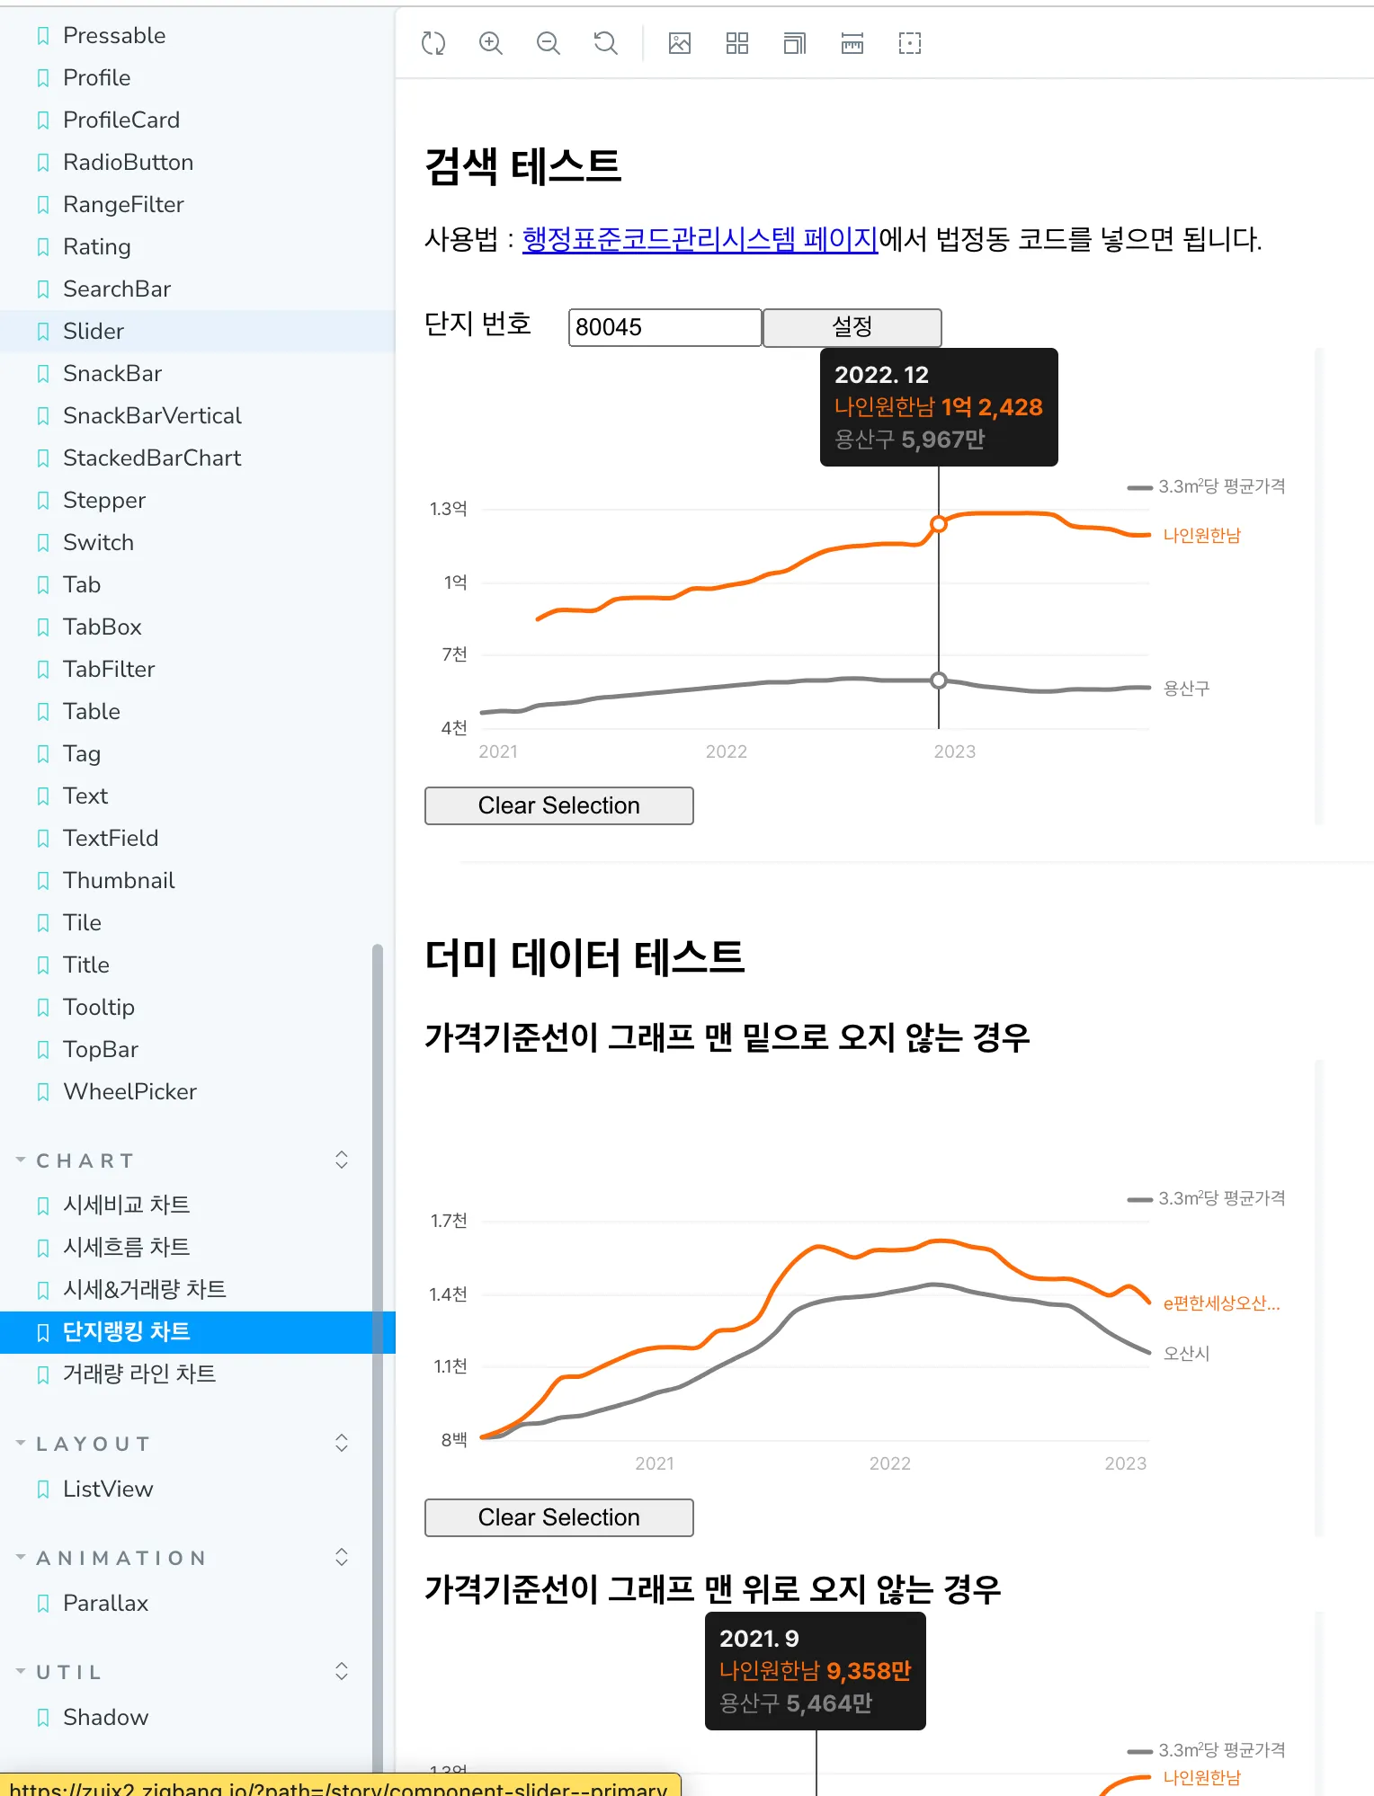The width and height of the screenshot is (1374, 1796).
Task: Focus the 단지 번호 input field
Action: (x=665, y=327)
